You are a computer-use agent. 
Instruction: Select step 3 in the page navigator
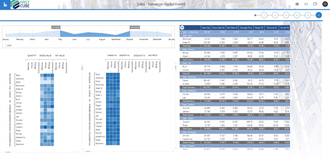286,15
